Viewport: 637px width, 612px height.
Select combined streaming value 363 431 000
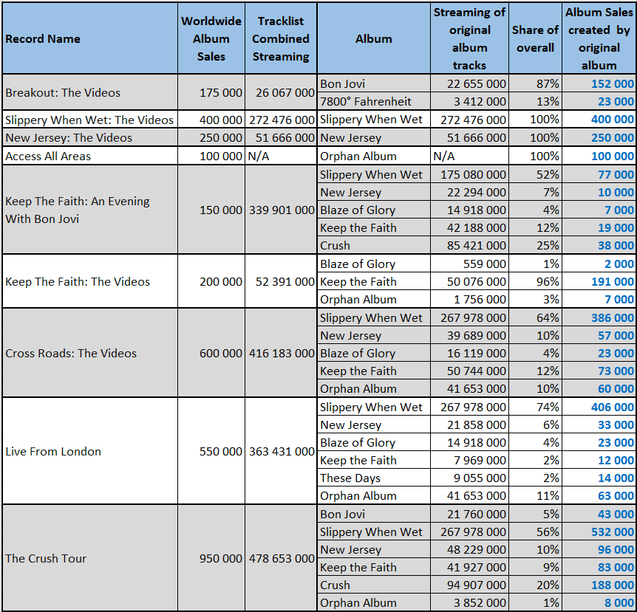point(282,451)
